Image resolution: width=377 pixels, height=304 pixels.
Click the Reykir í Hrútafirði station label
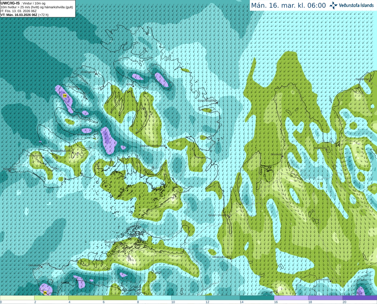coord(218,215)
